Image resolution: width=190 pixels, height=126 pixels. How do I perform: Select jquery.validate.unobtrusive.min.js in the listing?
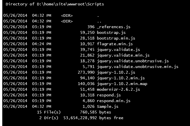coord(138,67)
